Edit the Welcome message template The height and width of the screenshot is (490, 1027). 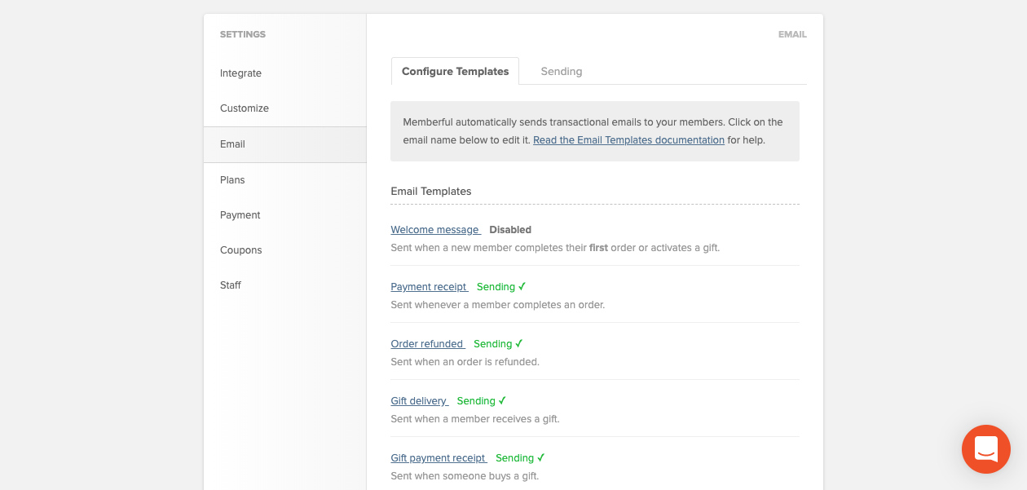coord(435,230)
